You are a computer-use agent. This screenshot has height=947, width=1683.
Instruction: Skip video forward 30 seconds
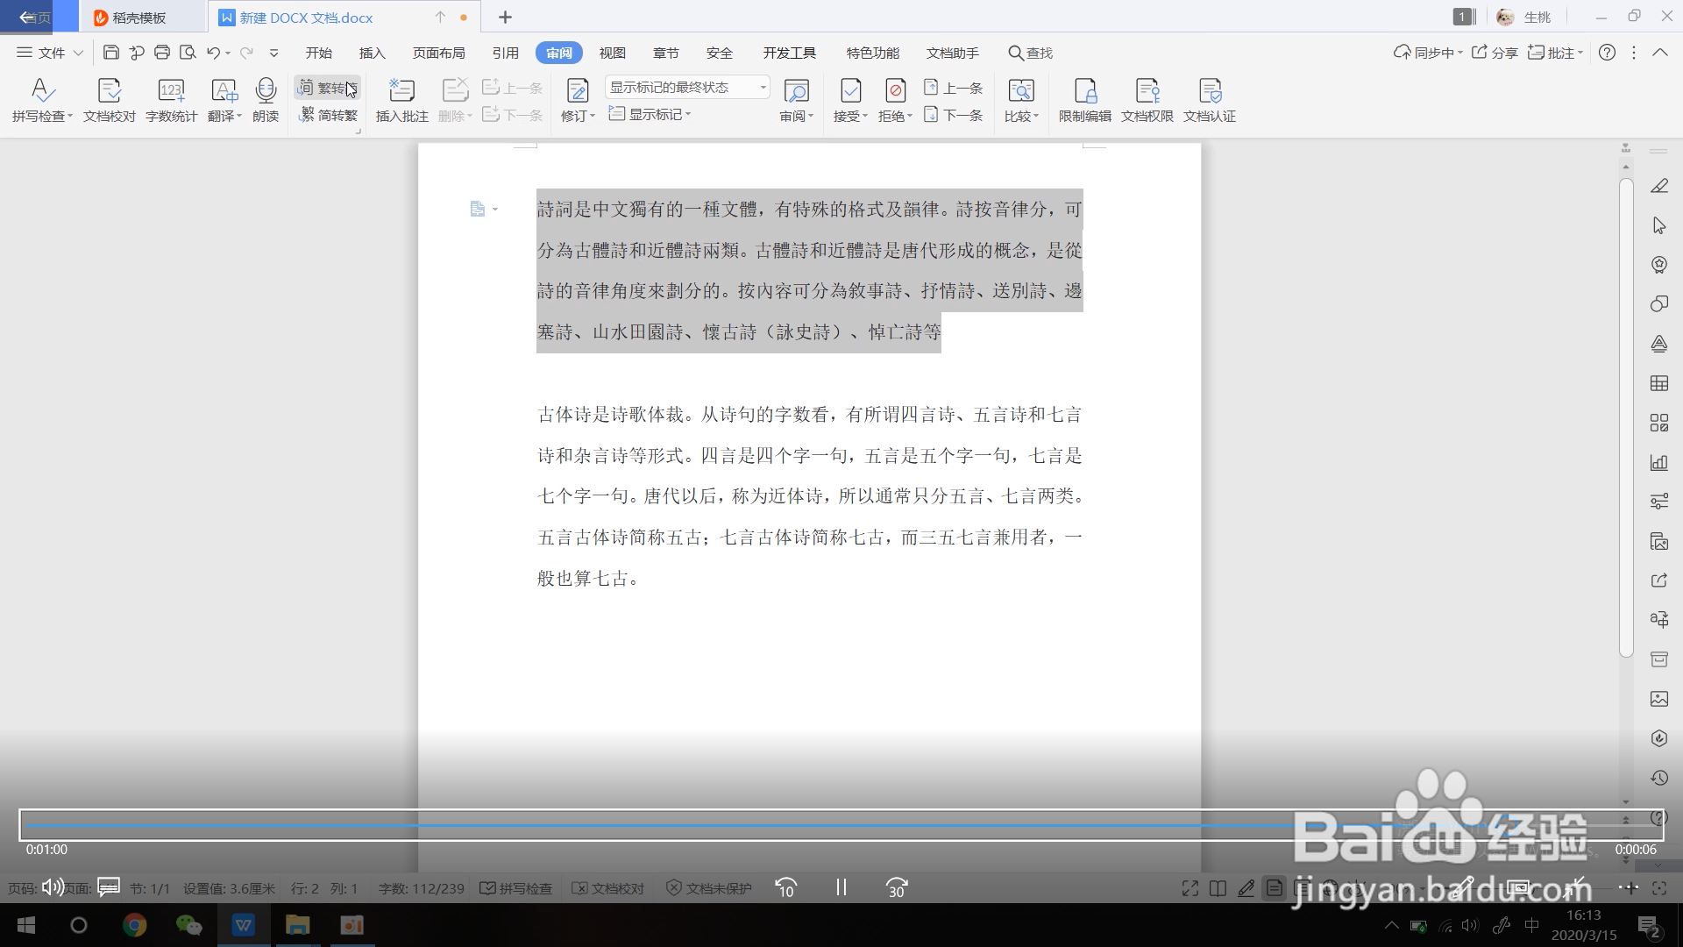pos(896,887)
